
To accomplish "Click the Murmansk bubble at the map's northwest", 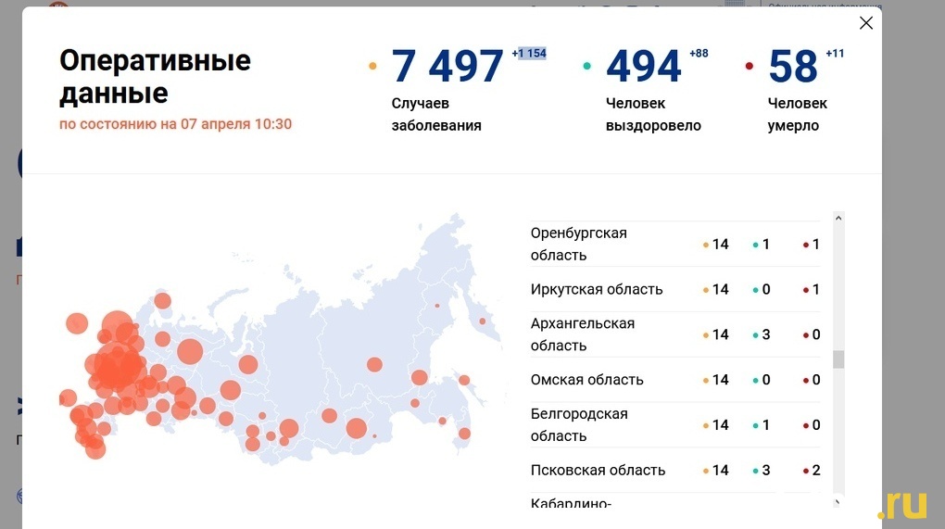I will (163, 300).
